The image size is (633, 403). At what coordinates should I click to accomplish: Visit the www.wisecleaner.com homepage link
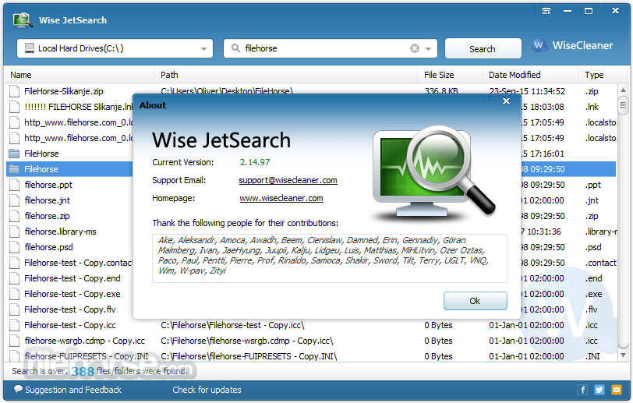[281, 198]
